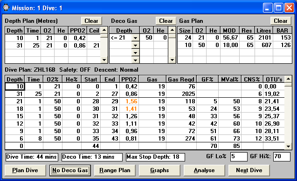Click the Dive Time: 44 mins box
This screenshot has height=181, width=297.
[x=32, y=157]
